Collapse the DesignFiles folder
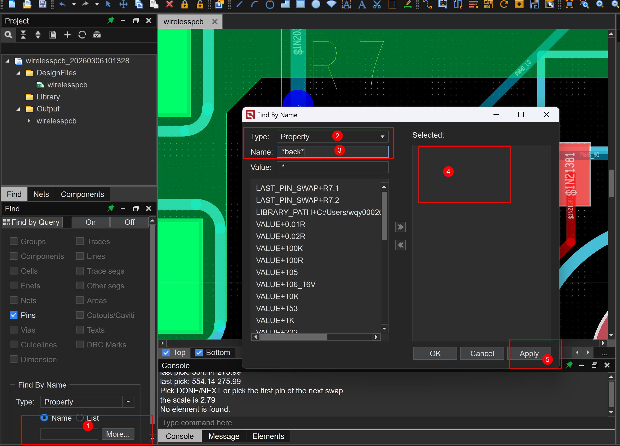This screenshot has width=620, height=446. pyautogui.click(x=18, y=73)
